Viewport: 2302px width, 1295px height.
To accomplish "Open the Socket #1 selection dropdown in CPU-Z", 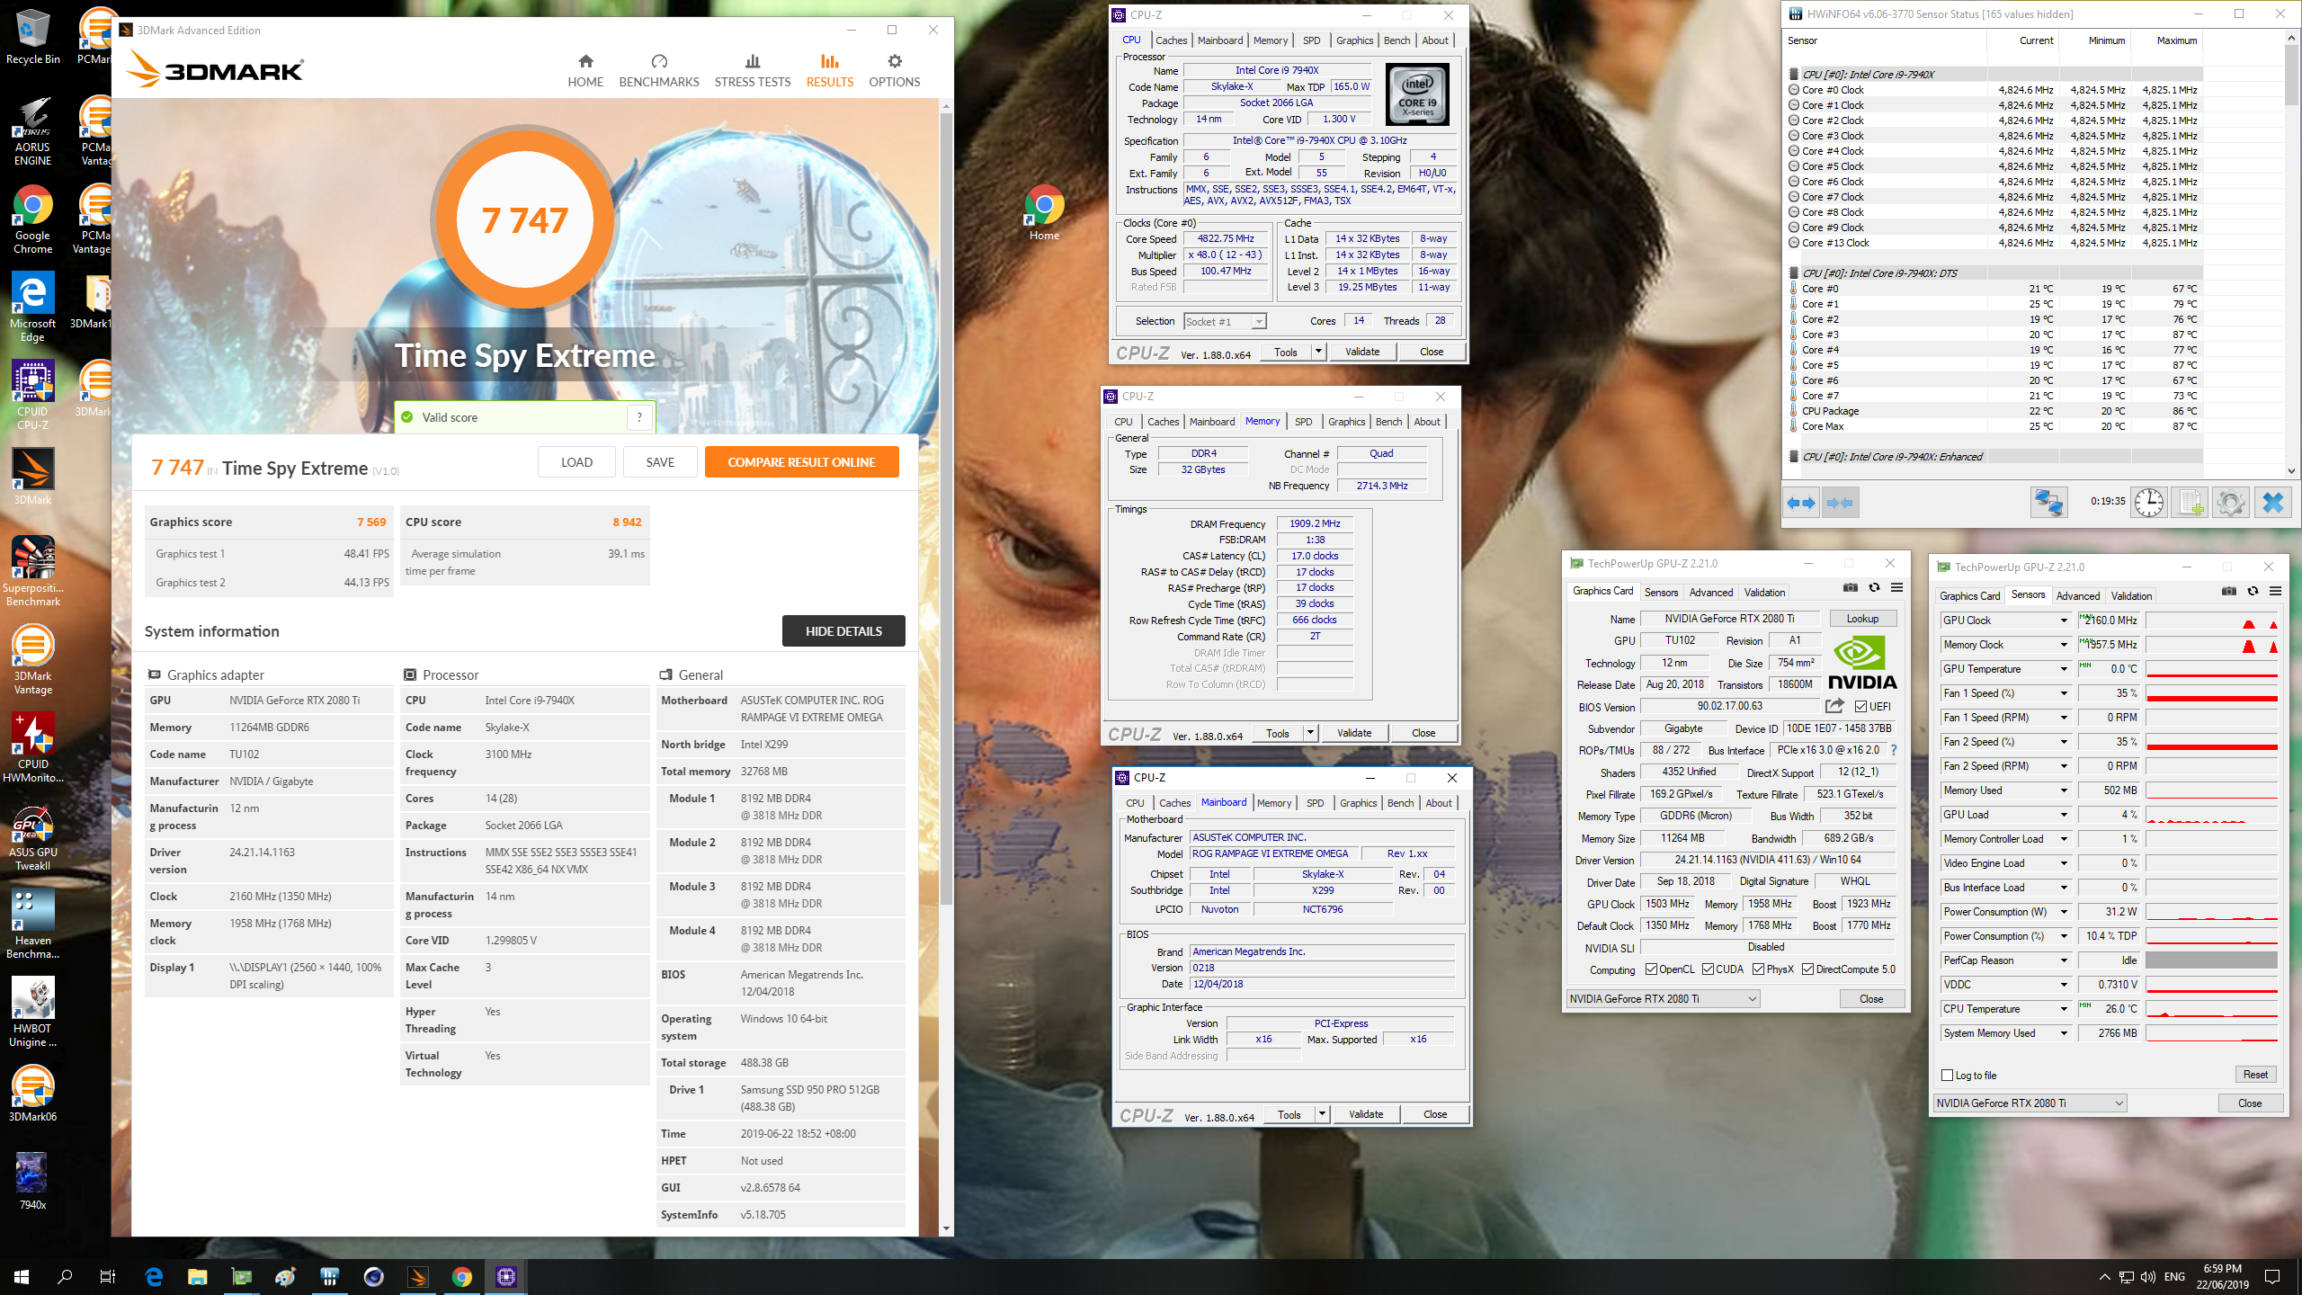I will tap(1225, 322).
